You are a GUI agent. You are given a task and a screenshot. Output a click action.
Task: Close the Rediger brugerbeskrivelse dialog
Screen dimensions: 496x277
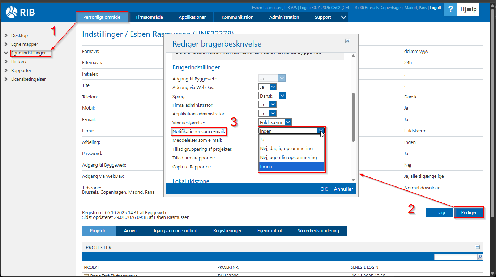[x=347, y=41]
